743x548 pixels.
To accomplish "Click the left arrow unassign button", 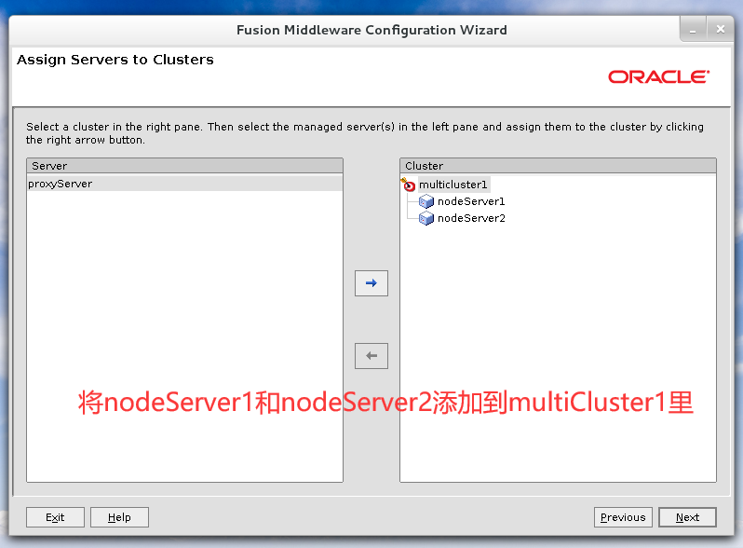I will (x=371, y=356).
